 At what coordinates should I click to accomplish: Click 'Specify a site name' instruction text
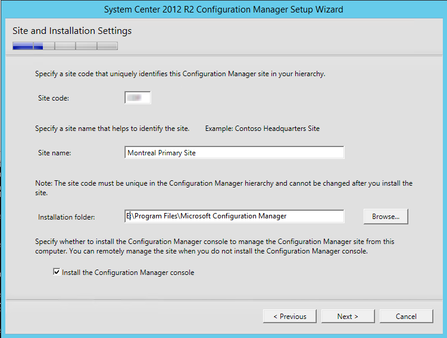pyautogui.click(x=112, y=129)
